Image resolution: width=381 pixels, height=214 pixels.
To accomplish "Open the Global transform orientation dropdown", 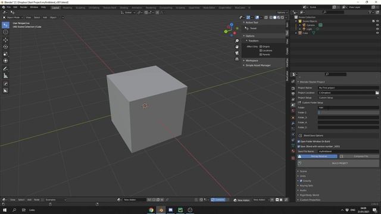I will pos(128,12).
